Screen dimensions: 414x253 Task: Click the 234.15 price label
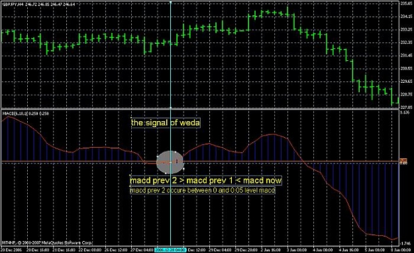[x=406, y=17]
